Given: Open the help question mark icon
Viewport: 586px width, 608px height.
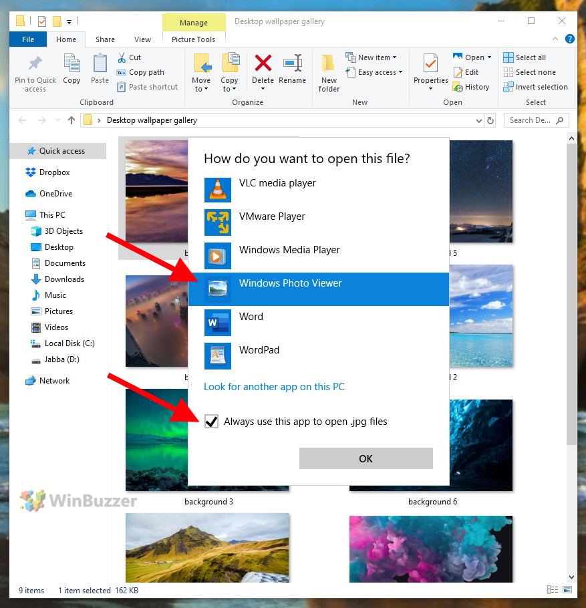Looking at the screenshot, I should coord(569,39).
